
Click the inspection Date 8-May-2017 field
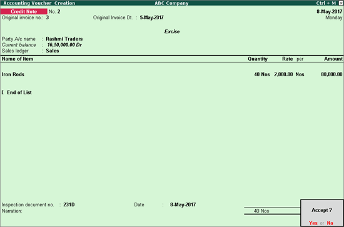coord(183,204)
